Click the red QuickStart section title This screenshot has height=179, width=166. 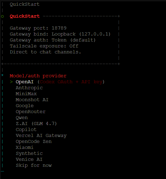pyautogui.click(x=25, y=16)
